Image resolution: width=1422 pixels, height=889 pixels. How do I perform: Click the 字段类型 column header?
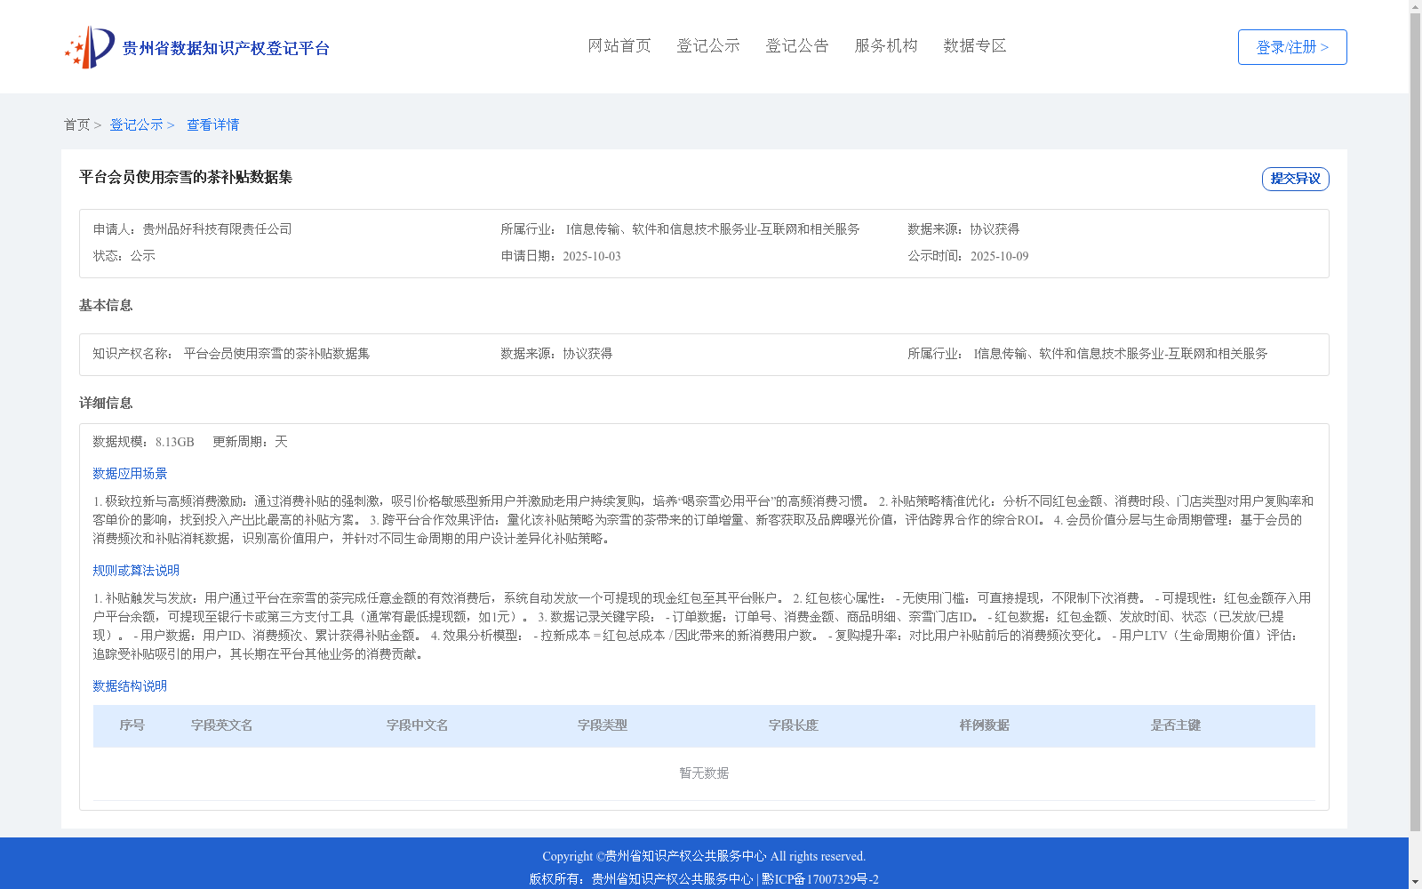point(603,725)
